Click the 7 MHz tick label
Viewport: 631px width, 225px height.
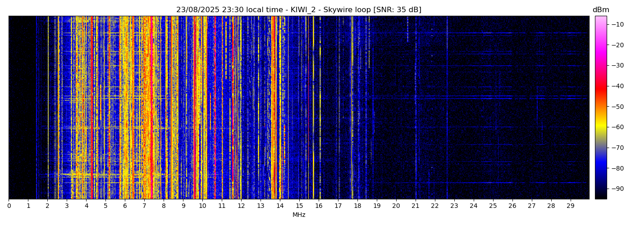click(144, 206)
